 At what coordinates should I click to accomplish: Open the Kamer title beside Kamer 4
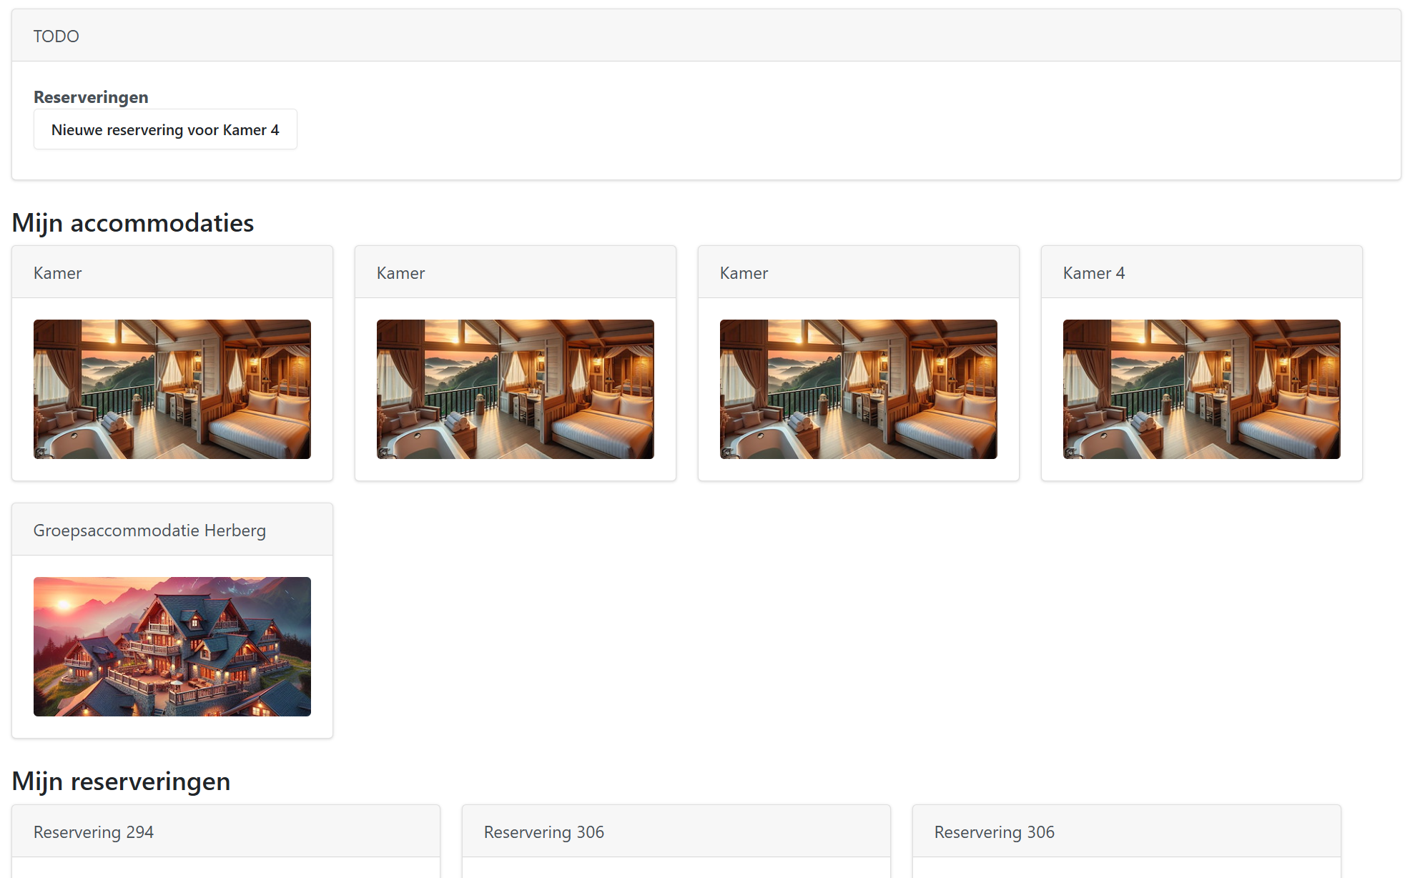[x=744, y=273]
